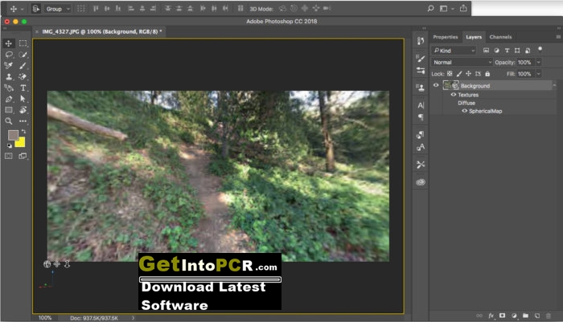563x322 pixels.
Task: Select the Move tool in toolbox
Action: click(x=9, y=43)
